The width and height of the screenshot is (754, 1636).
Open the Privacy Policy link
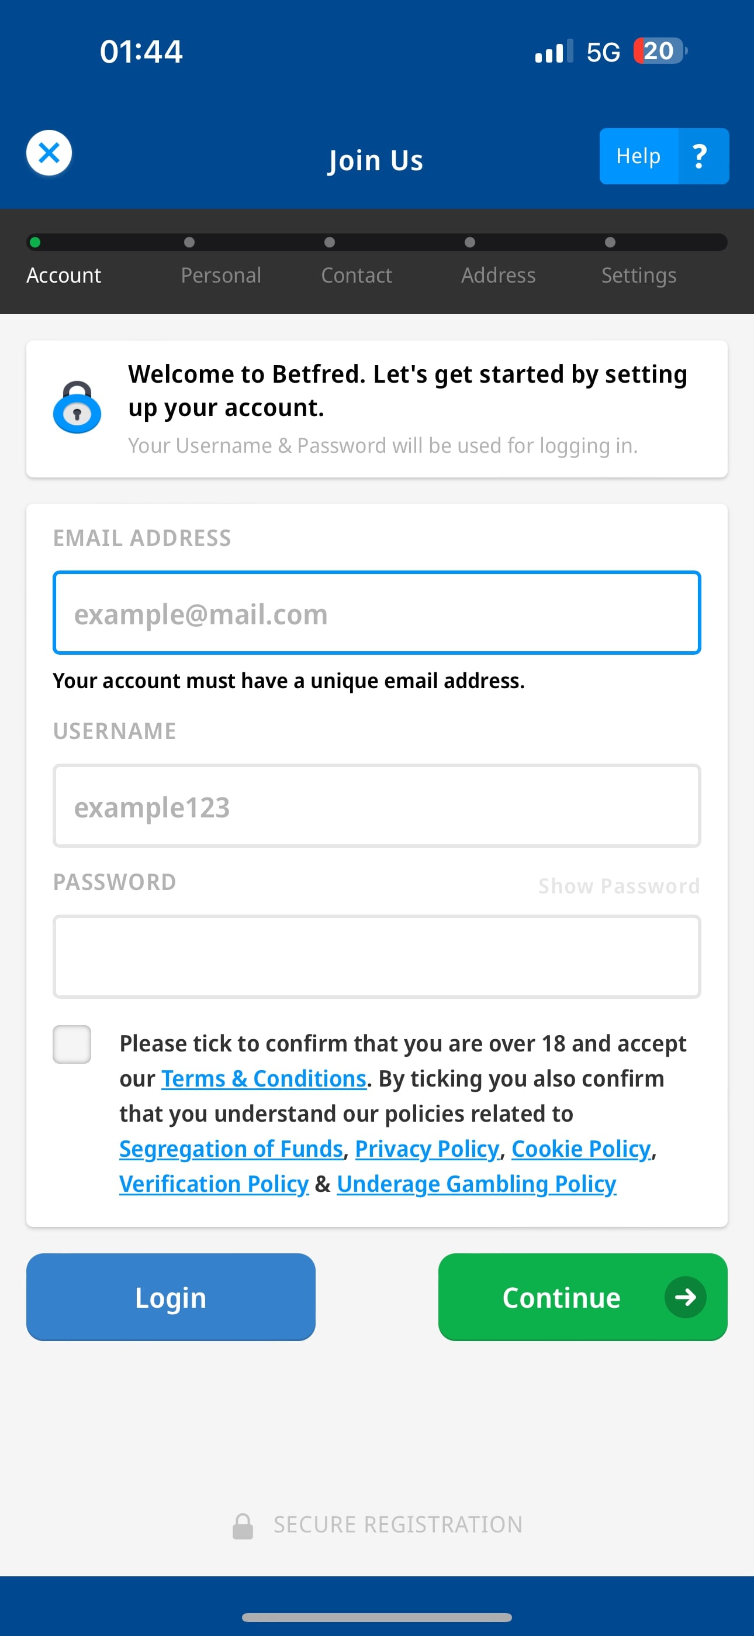pos(427,1148)
